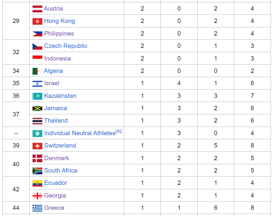The height and width of the screenshot is (216, 273).
Task: Open the Israel link
Action: [52, 83]
